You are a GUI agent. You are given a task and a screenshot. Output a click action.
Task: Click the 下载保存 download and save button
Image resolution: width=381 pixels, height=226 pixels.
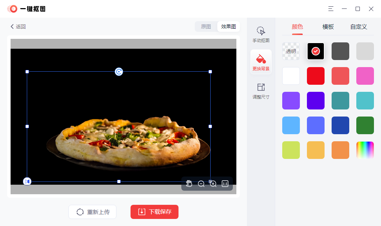click(154, 212)
